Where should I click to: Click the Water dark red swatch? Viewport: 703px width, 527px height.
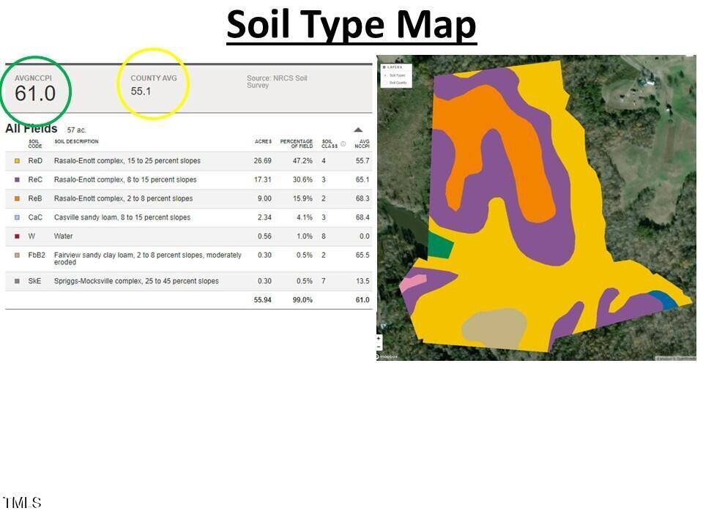(17, 237)
